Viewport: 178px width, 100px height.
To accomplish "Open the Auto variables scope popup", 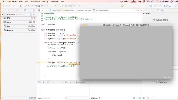I will 41,98.
